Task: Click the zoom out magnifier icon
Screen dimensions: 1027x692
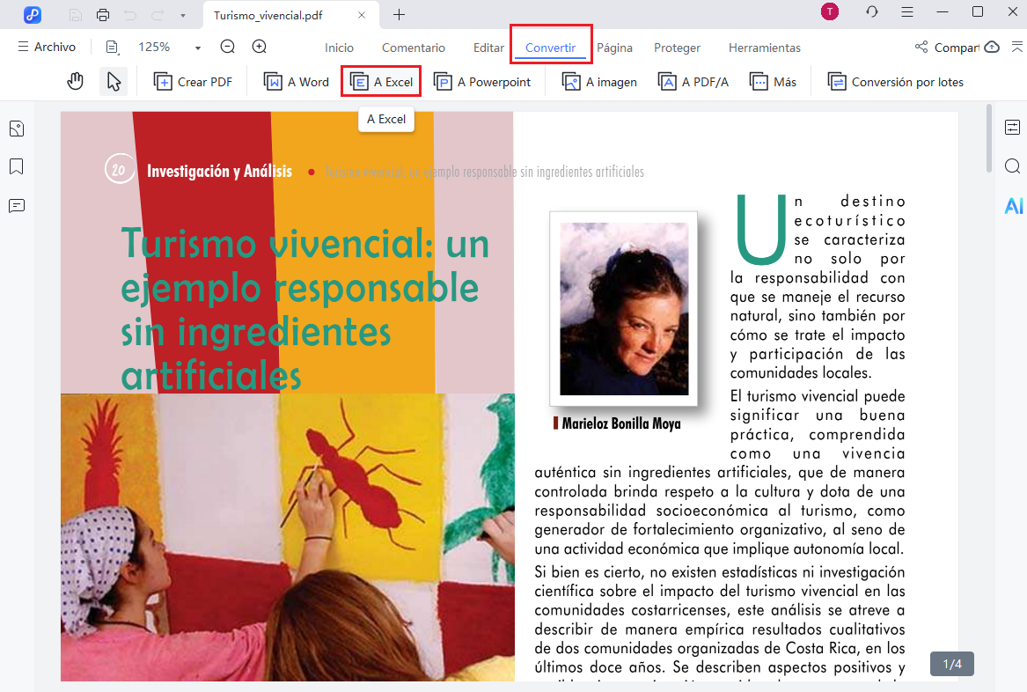Action: pos(228,48)
